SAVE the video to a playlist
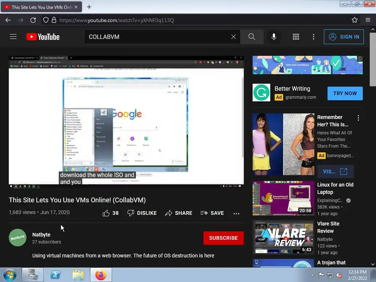 212,213
